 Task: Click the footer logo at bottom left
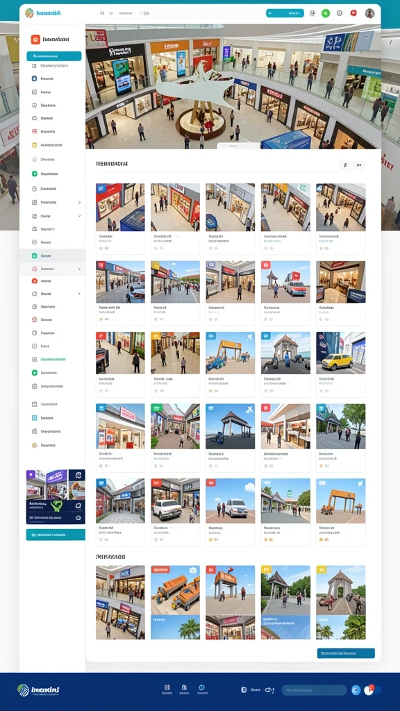click(x=39, y=690)
